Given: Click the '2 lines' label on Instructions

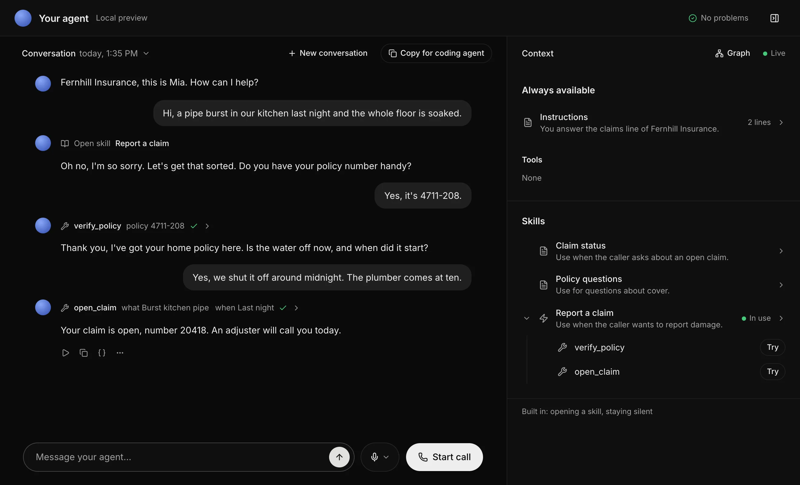Looking at the screenshot, I should 759,122.
